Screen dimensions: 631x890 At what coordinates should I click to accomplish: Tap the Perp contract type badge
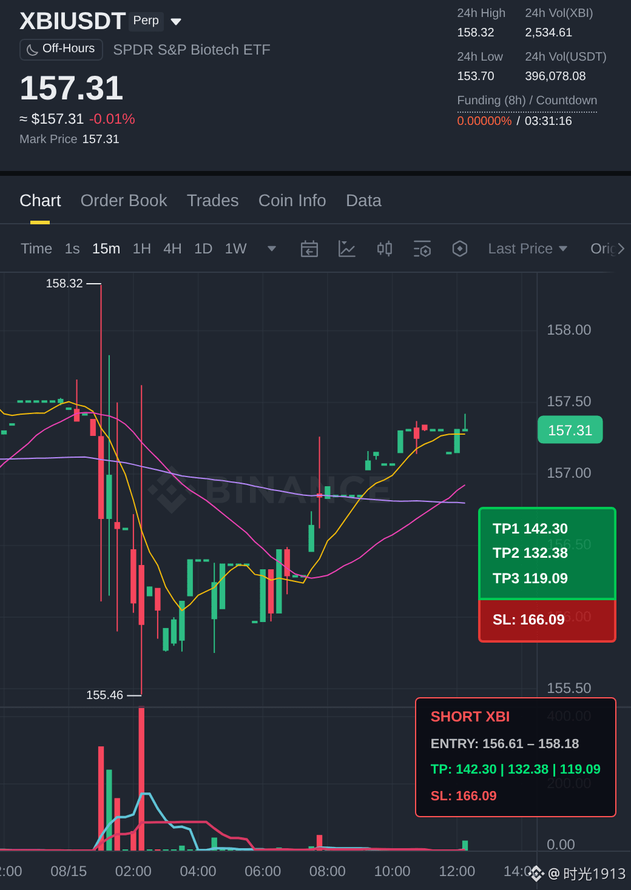[x=146, y=21]
